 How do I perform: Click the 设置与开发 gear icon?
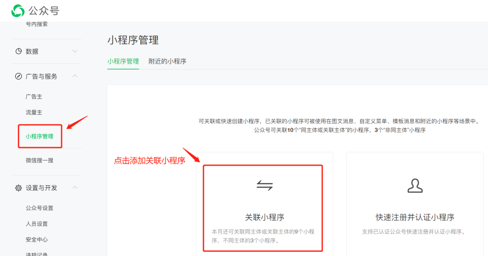[19, 188]
